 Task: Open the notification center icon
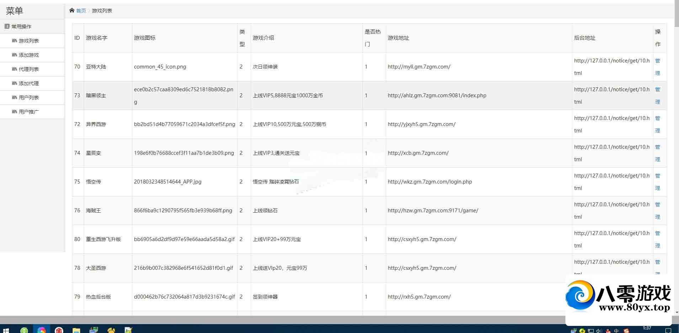click(668, 331)
